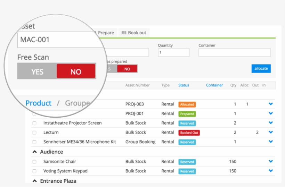Click the magnified MAC-001 asset field
This screenshot has width=285, height=187.
[x=60, y=40]
